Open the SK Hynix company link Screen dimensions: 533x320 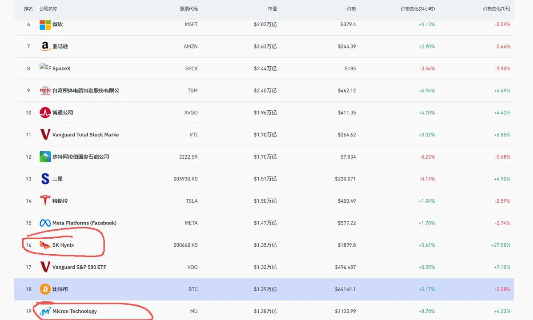click(x=63, y=245)
